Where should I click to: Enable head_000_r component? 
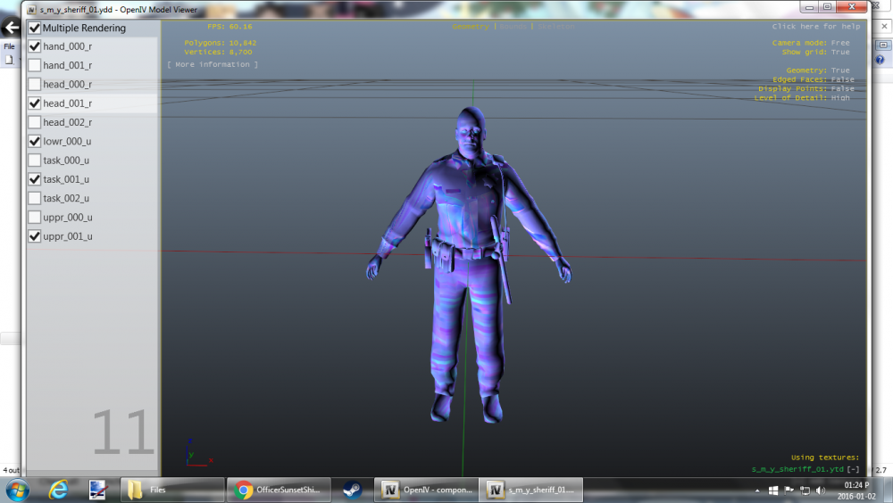pos(35,84)
